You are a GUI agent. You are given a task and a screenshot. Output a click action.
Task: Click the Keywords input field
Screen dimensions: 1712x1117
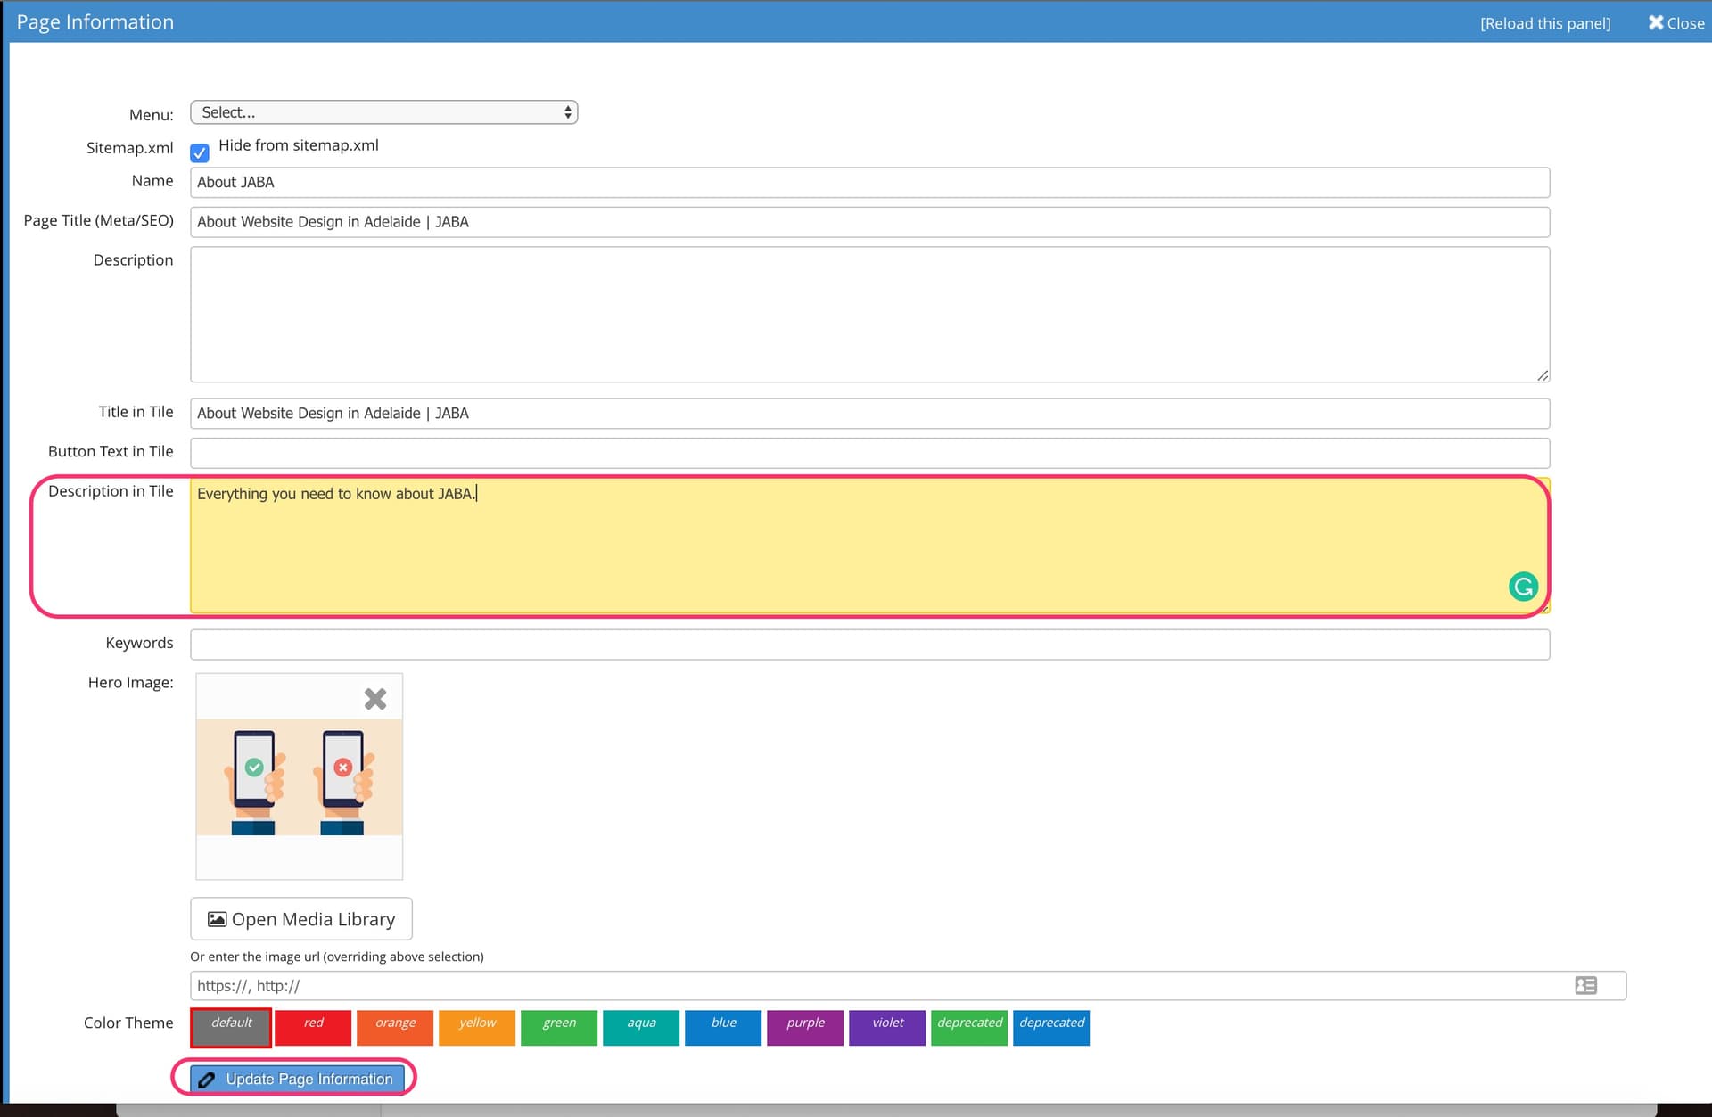[869, 645]
